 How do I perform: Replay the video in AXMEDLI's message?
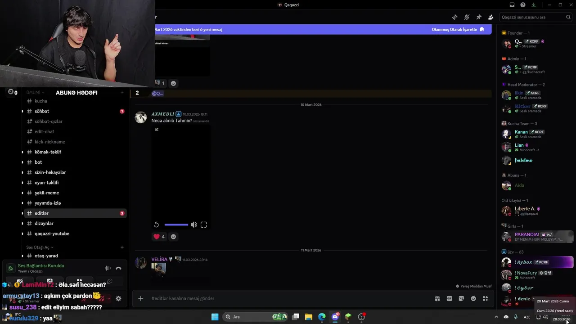(x=156, y=225)
